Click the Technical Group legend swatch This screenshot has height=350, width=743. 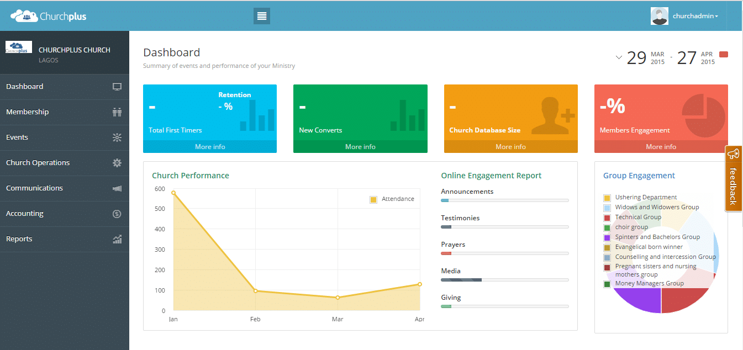click(607, 218)
